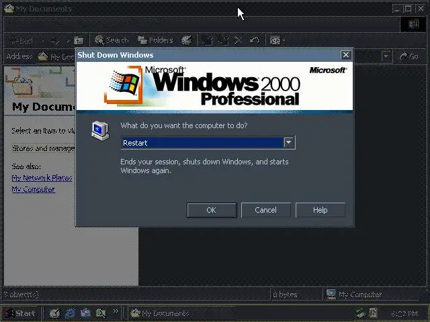Expand the quick launch overflow chevron
The height and width of the screenshot is (322, 430).
click(116, 311)
